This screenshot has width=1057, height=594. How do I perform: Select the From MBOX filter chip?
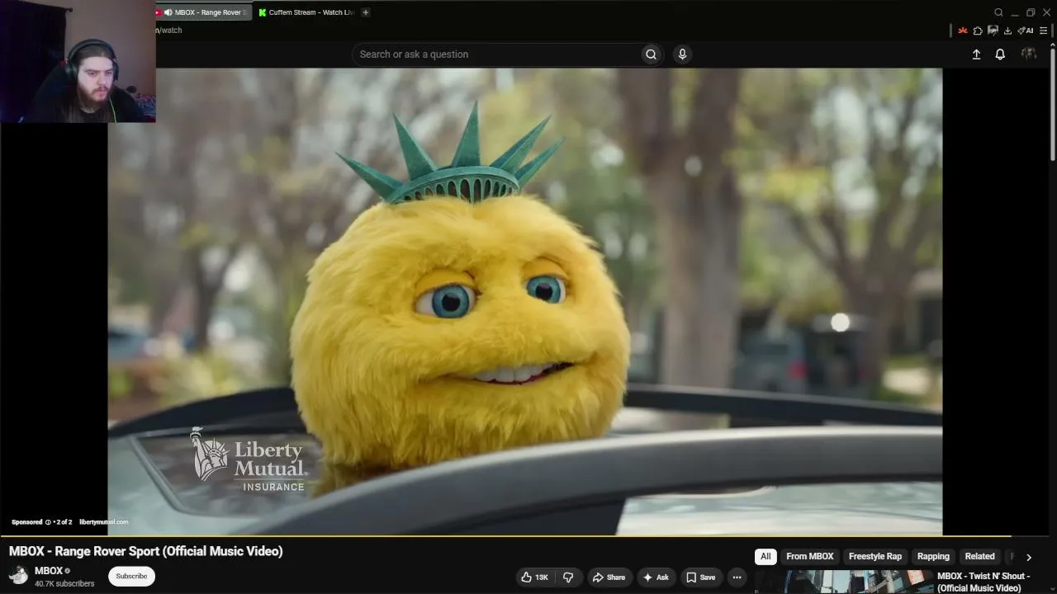[810, 556]
